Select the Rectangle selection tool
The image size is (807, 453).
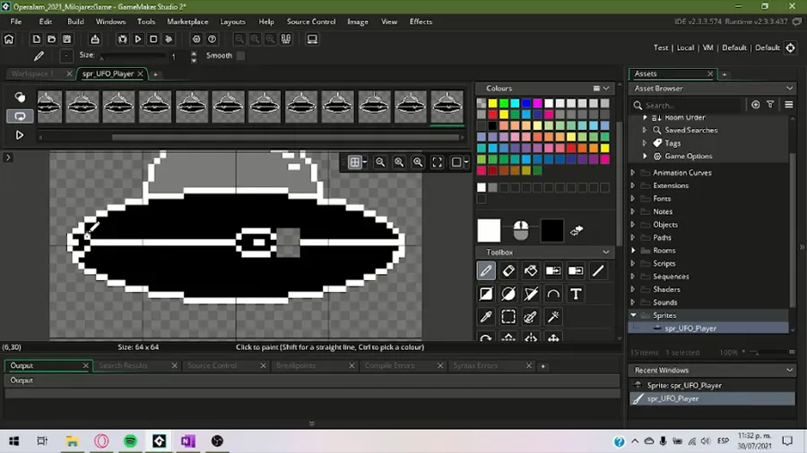coord(508,317)
